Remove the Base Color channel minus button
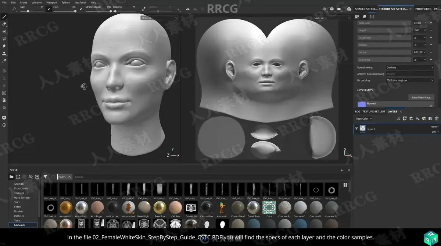Image resolution: width=441 pixels, height=246 pixels. tap(431, 23)
